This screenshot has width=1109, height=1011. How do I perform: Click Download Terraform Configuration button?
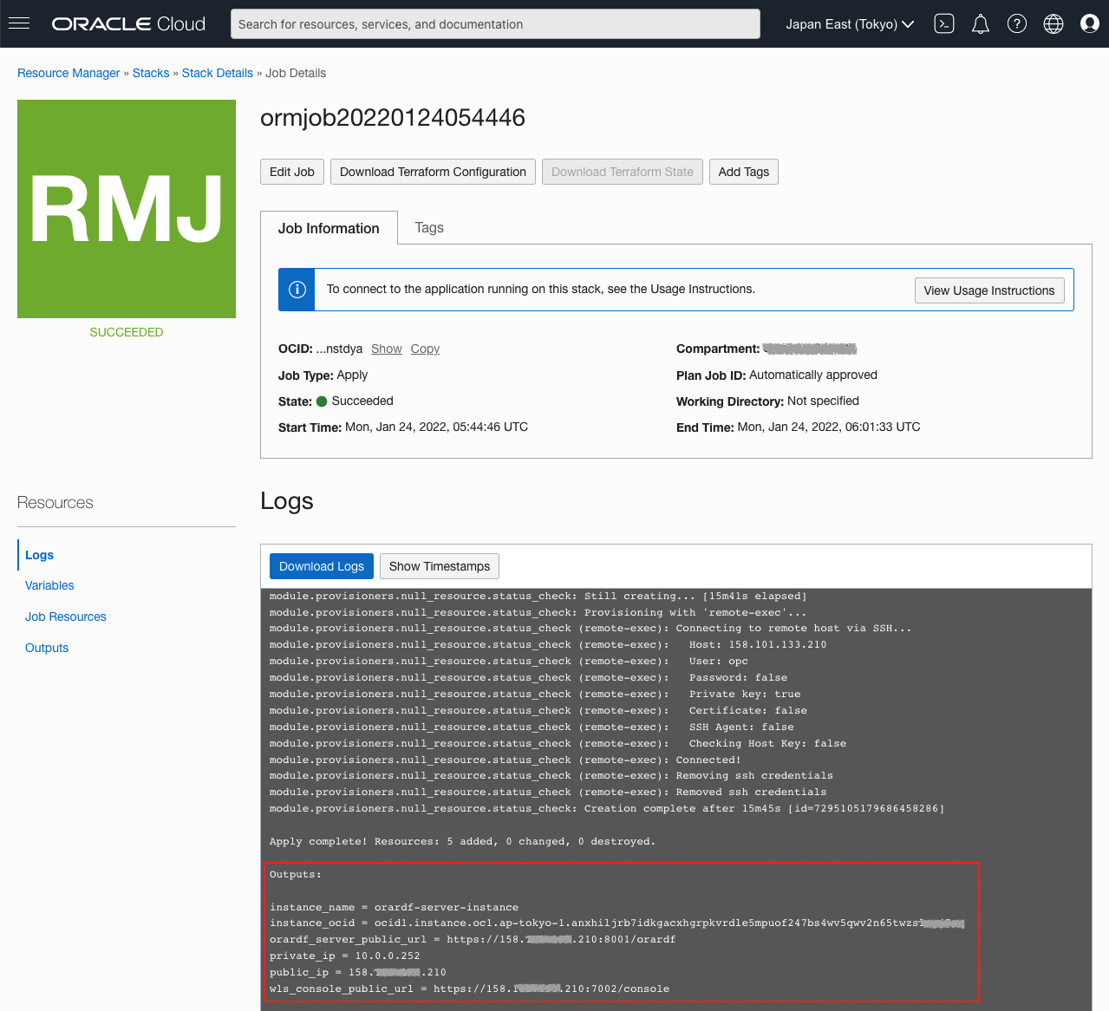tap(433, 172)
